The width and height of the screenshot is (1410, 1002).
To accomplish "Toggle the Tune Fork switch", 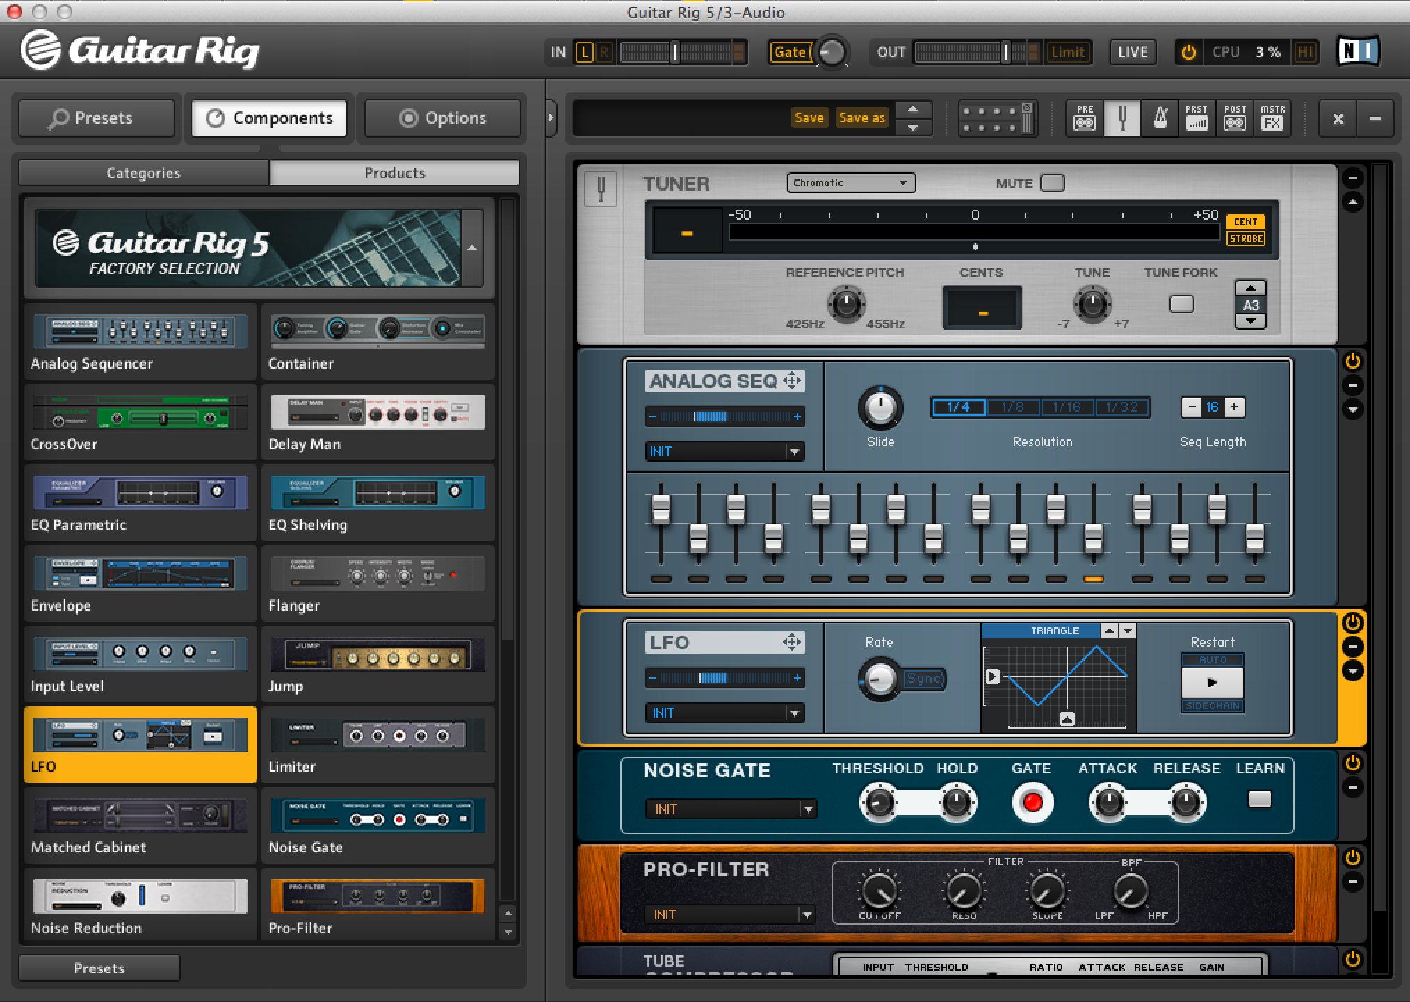I will tap(1181, 304).
